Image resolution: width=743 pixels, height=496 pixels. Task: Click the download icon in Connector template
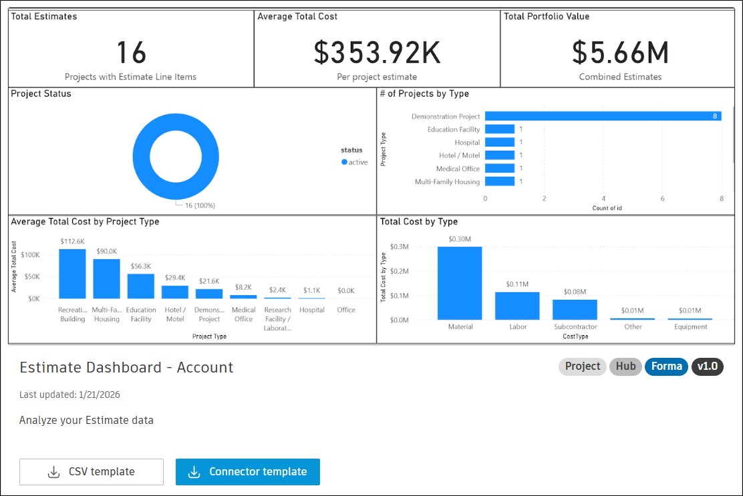click(194, 472)
